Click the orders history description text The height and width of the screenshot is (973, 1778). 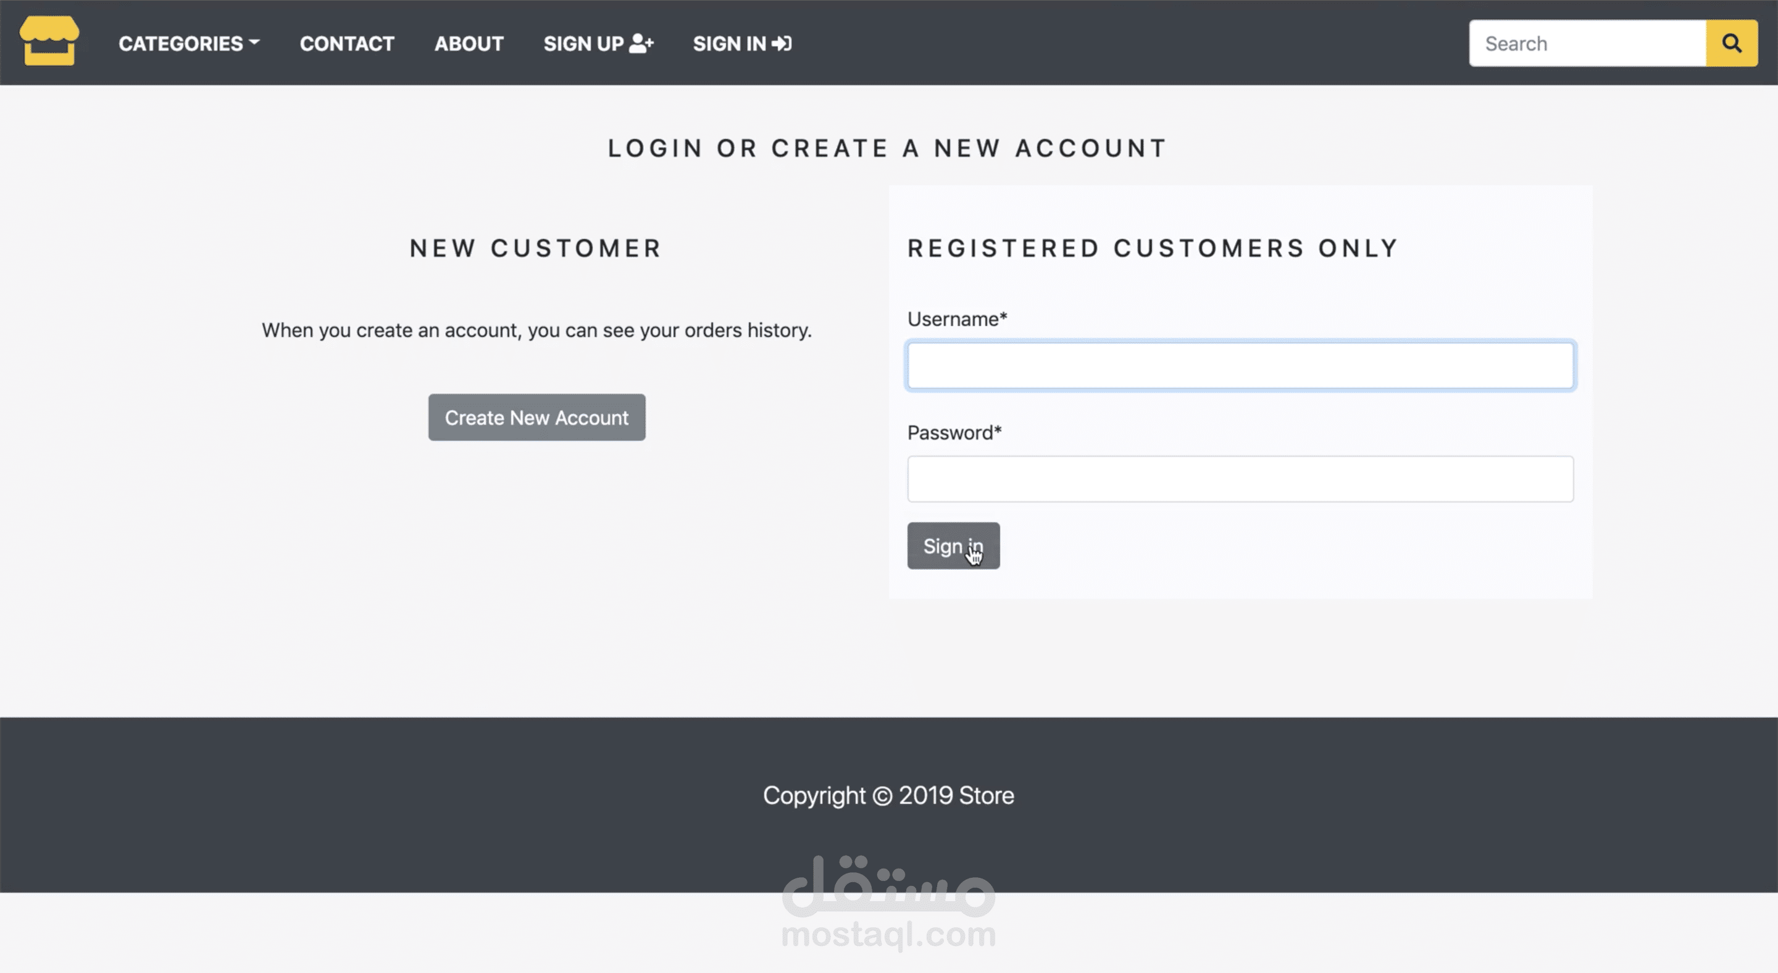coord(536,330)
